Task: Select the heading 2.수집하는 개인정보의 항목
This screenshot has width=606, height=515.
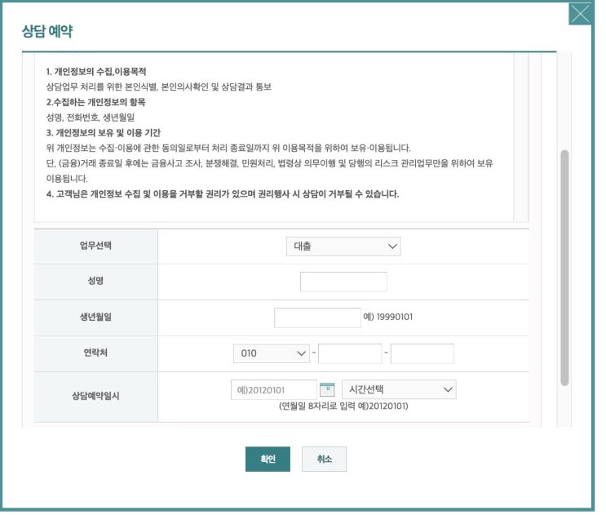Action: 97,103
